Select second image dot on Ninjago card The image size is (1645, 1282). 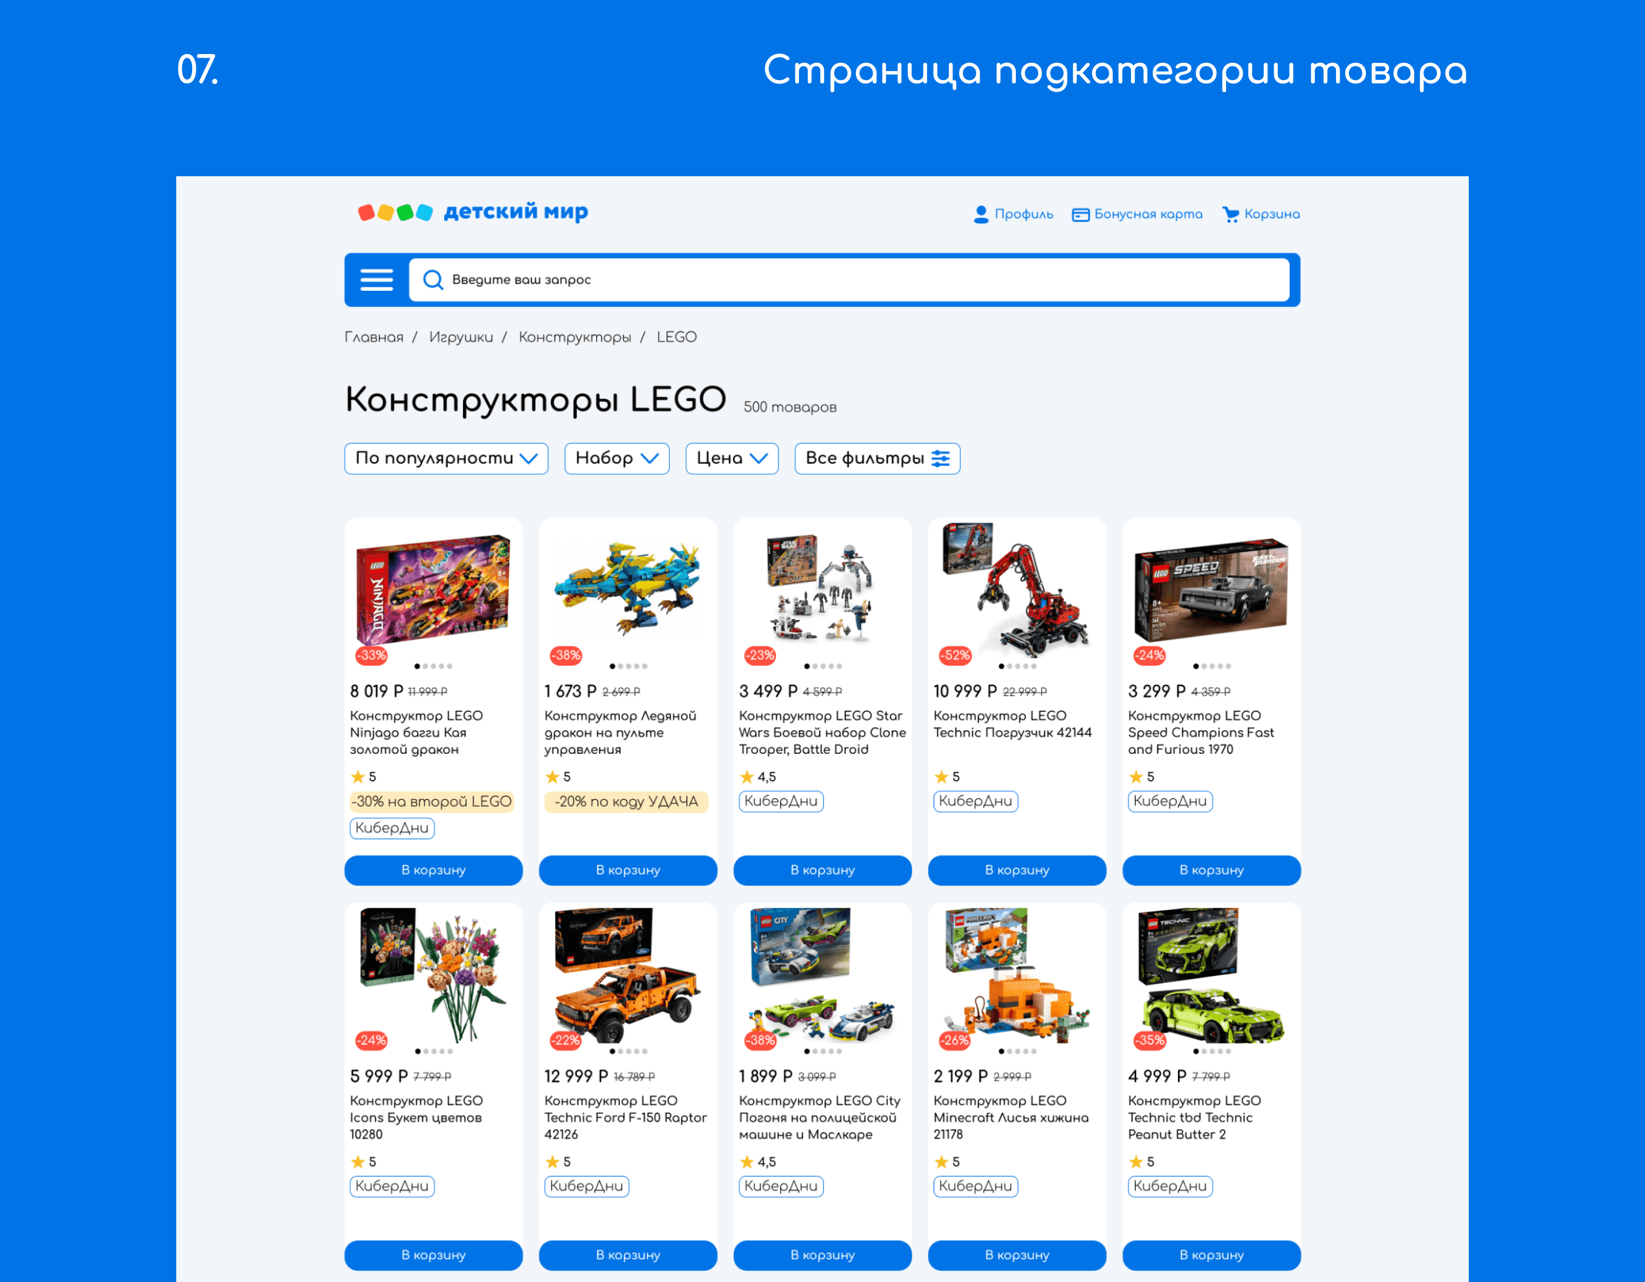(x=425, y=667)
